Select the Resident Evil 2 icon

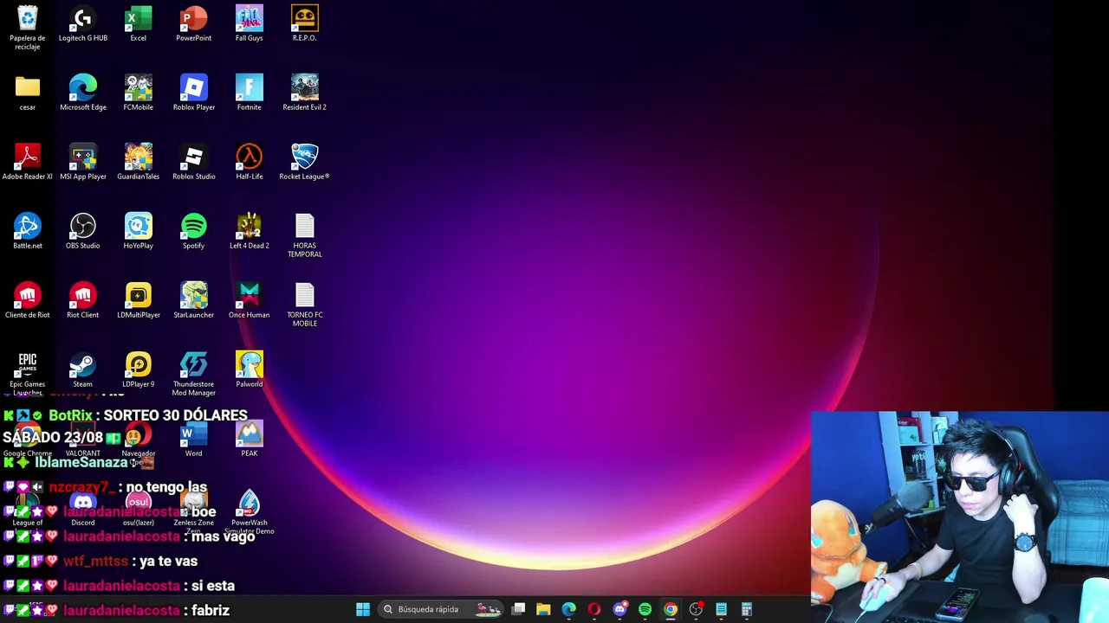tap(305, 93)
